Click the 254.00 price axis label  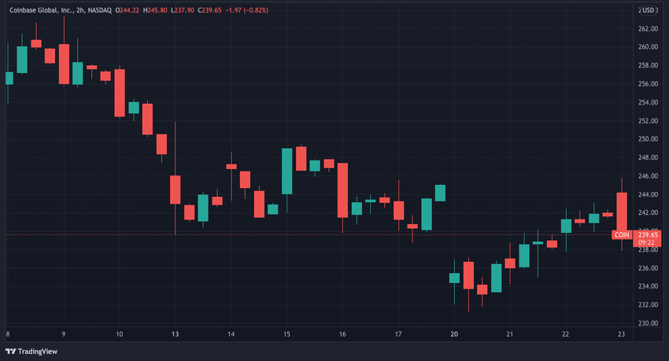[648, 102]
